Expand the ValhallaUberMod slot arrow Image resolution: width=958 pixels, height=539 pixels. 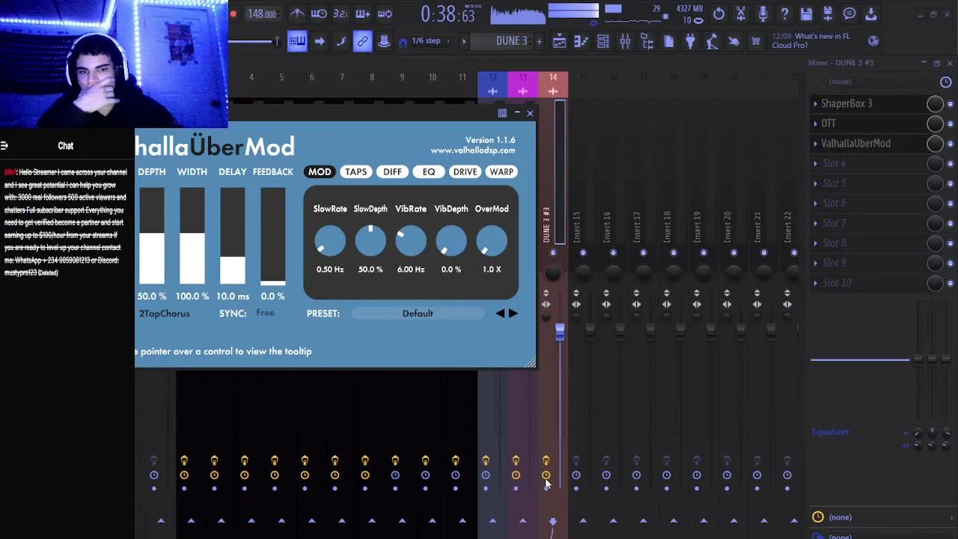click(816, 143)
